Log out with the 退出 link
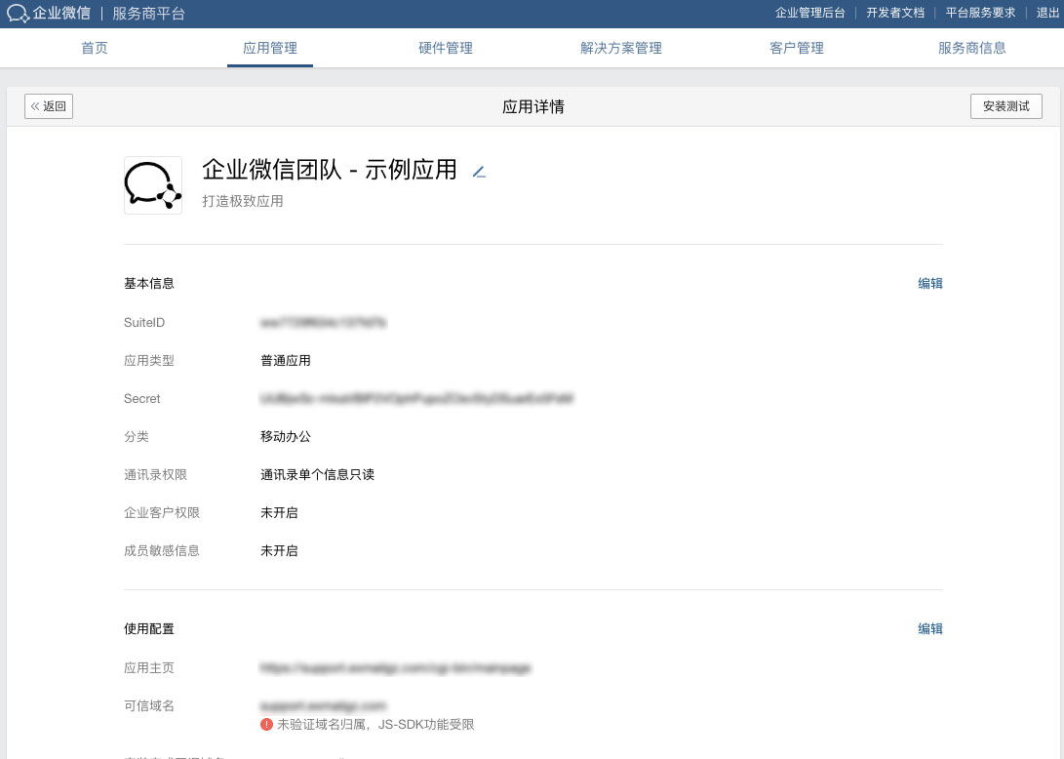The width and height of the screenshot is (1064, 759). [x=1047, y=13]
